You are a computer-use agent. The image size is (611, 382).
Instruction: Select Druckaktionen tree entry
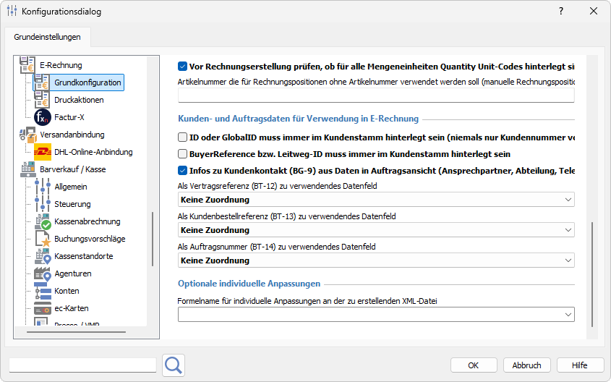pyautogui.click(x=79, y=100)
